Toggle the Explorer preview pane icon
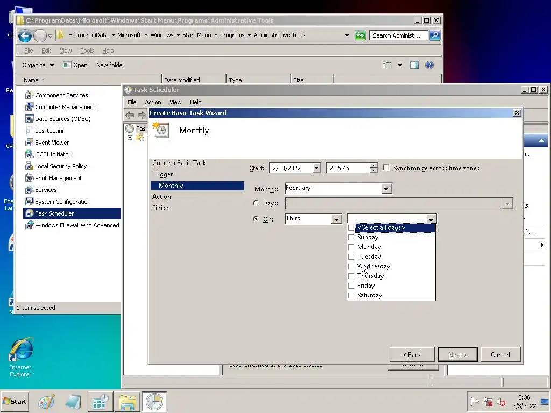 pos(414,65)
